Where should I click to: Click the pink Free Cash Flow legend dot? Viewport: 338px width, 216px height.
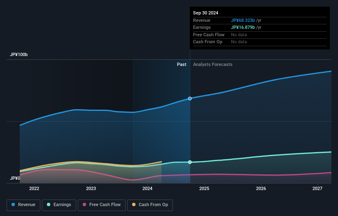click(84, 204)
